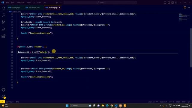192x108 pixels.
Task: Change CRLF end of line sequence
Action: pos(178,102)
